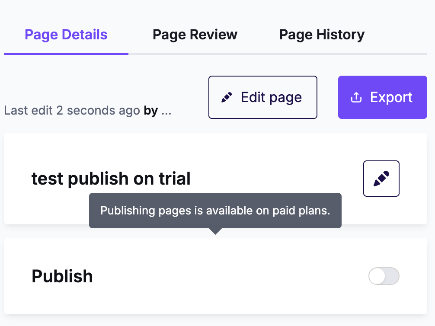Switch to the Page Review tab
435x326 pixels.
tap(195, 35)
